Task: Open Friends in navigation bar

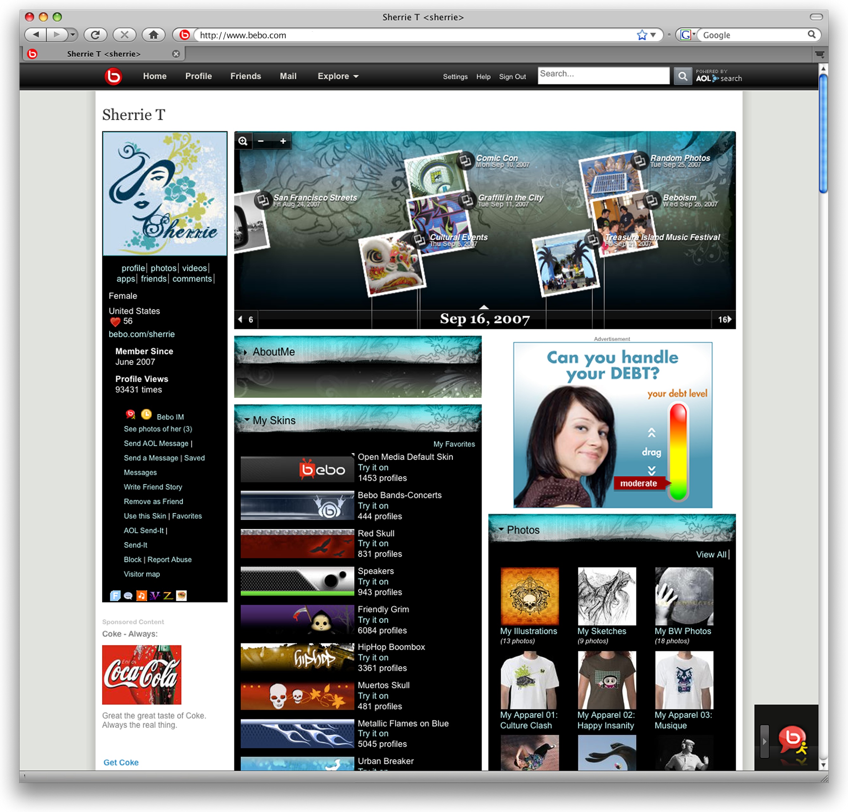Action: pos(246,76)
